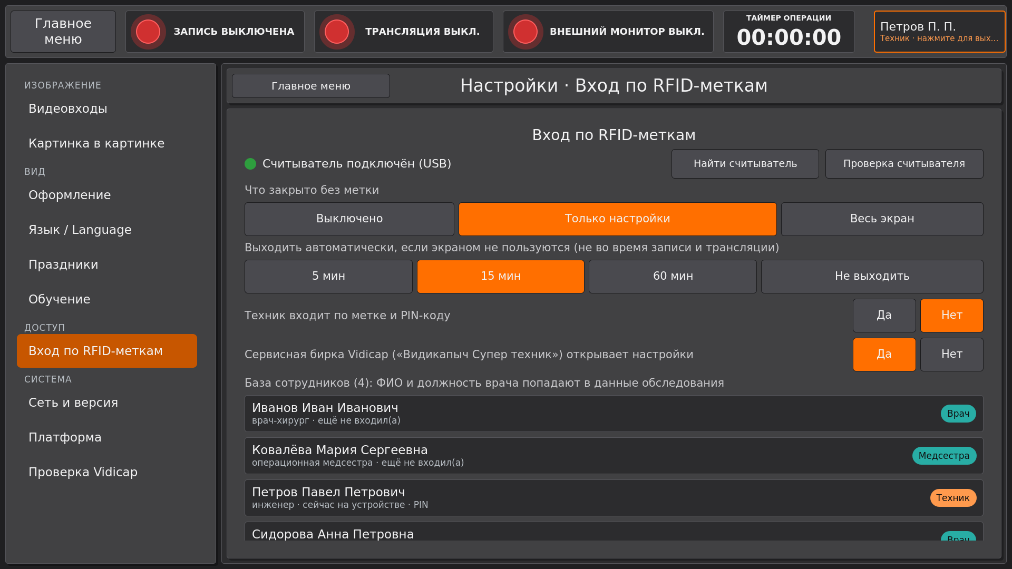Click Найти считыватель button

click(745, 164)
